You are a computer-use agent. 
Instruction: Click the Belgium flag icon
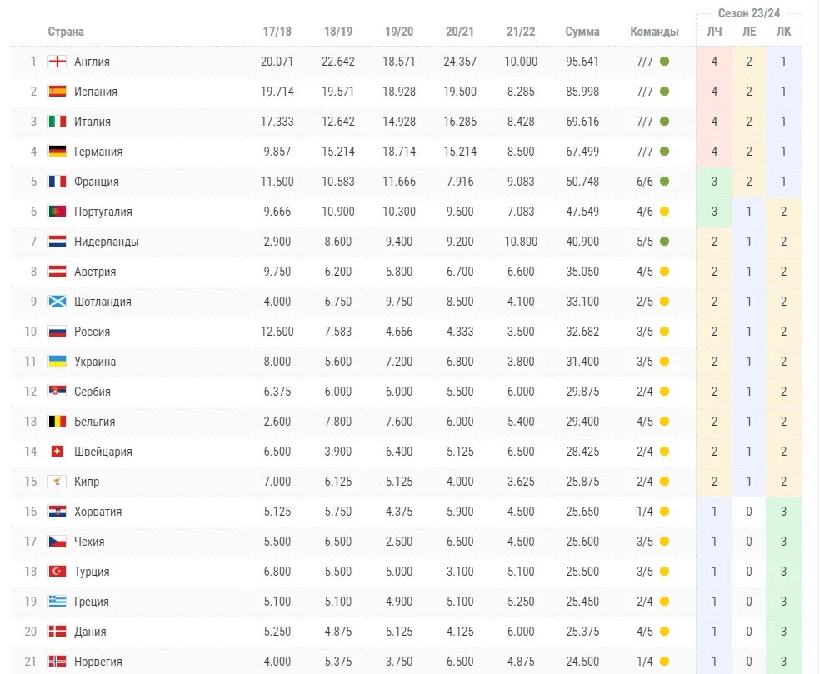pyautogui.click(x=57, y=422)
